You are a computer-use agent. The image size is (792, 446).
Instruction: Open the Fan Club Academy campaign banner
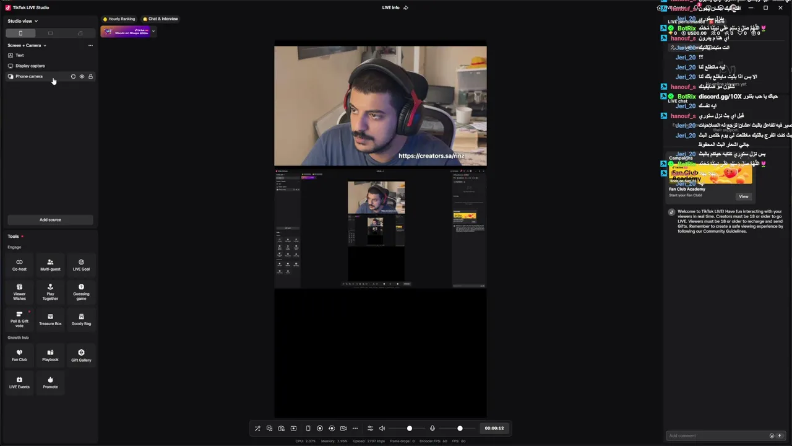(710, 174)
